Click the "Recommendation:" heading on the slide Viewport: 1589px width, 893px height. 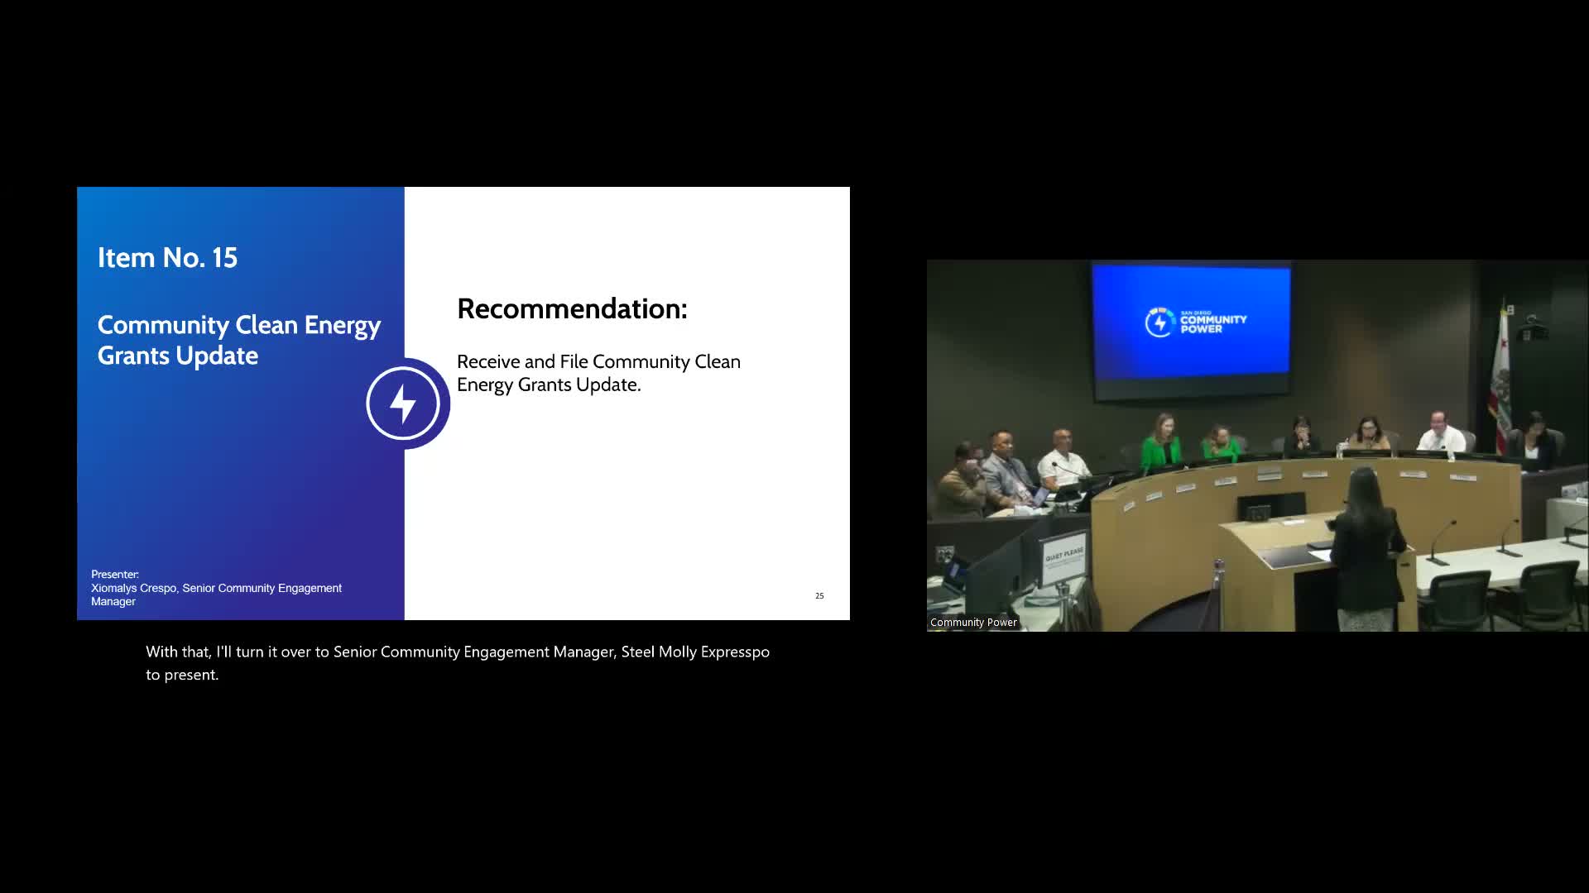tap(572, 308)
